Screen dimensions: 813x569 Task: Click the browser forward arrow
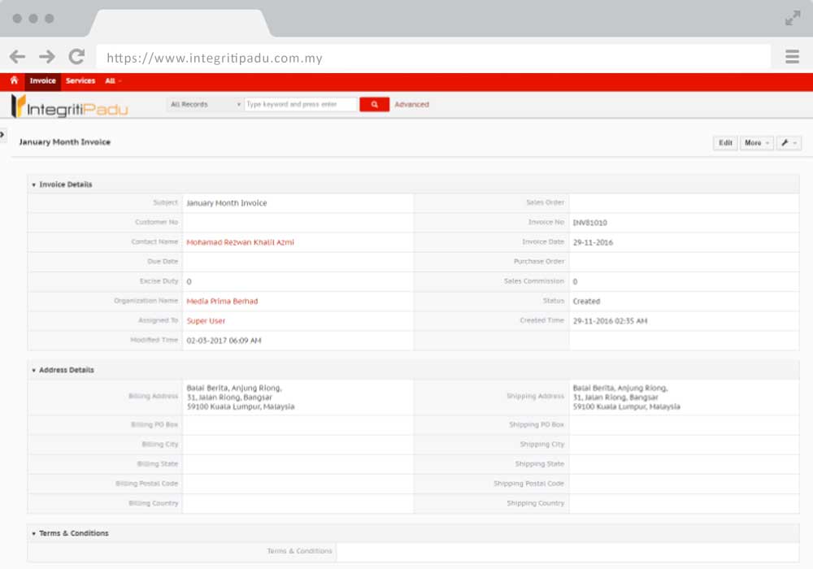[47, 56]
